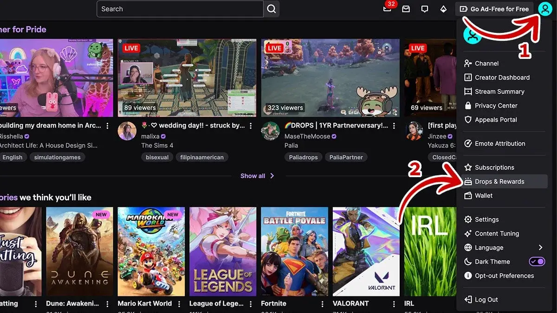The height and width of the screenshot is (313, 557).
Task: Open the VALORANT category cover
Action: (x=366, y=252)
